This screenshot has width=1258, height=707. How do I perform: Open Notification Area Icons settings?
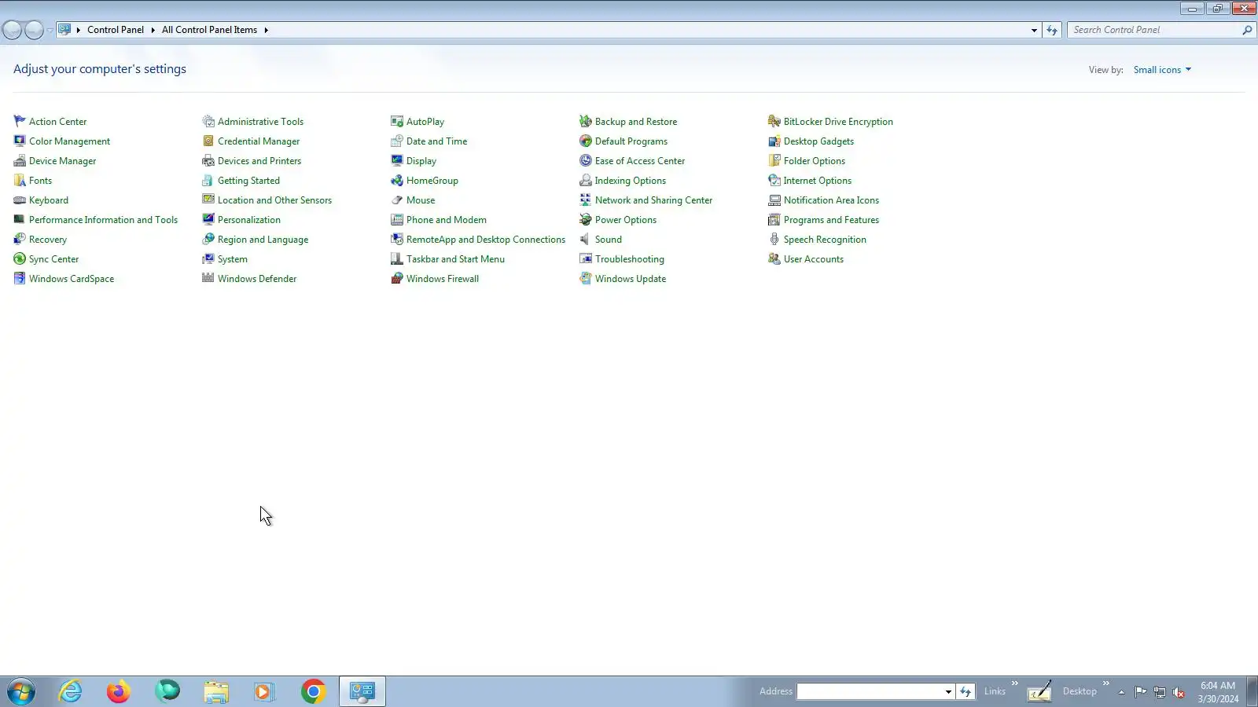click(831, 200)
